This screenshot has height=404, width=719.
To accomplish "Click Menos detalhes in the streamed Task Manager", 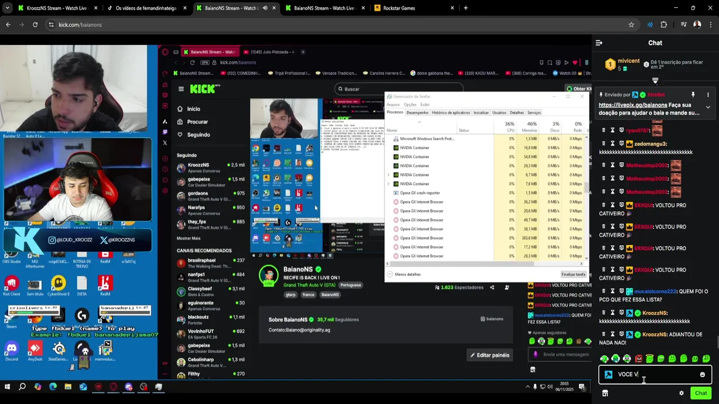I will (404, 274).
